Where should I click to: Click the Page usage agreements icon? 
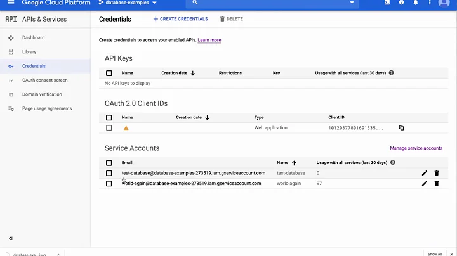coord(11,109)
